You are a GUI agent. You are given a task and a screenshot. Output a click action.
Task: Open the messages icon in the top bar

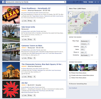[77, 2]
